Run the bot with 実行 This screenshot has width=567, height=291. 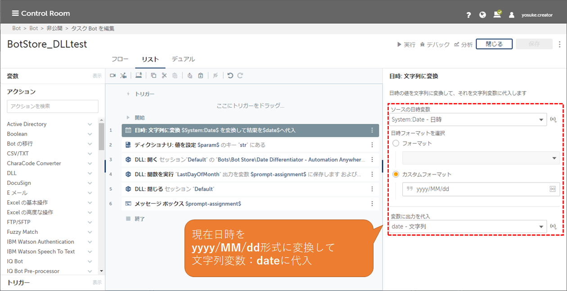pyautogui.click(x=406, y=45)
